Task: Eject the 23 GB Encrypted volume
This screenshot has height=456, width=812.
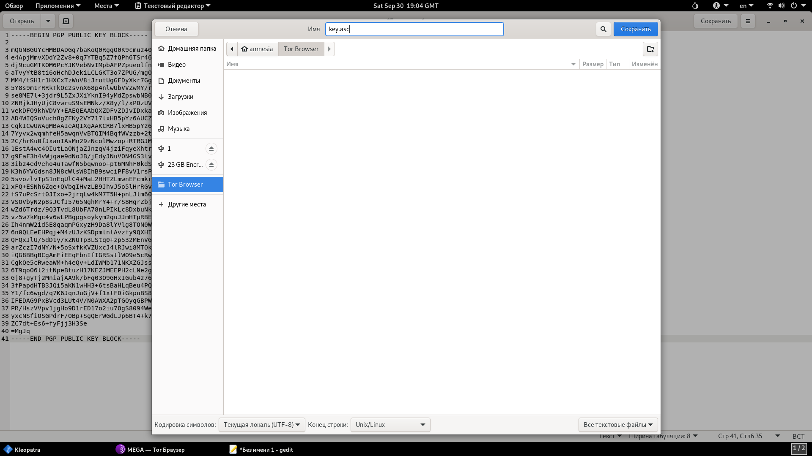Action: coord(211,165)
